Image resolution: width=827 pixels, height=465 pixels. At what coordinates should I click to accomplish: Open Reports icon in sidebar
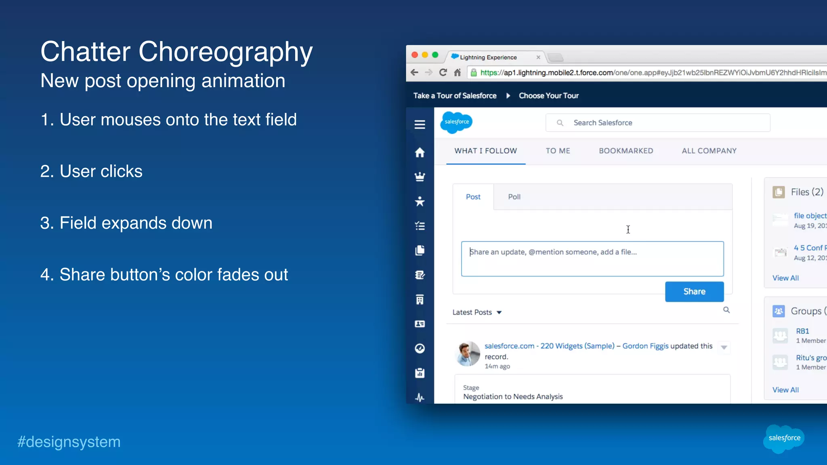pos(420,373)
